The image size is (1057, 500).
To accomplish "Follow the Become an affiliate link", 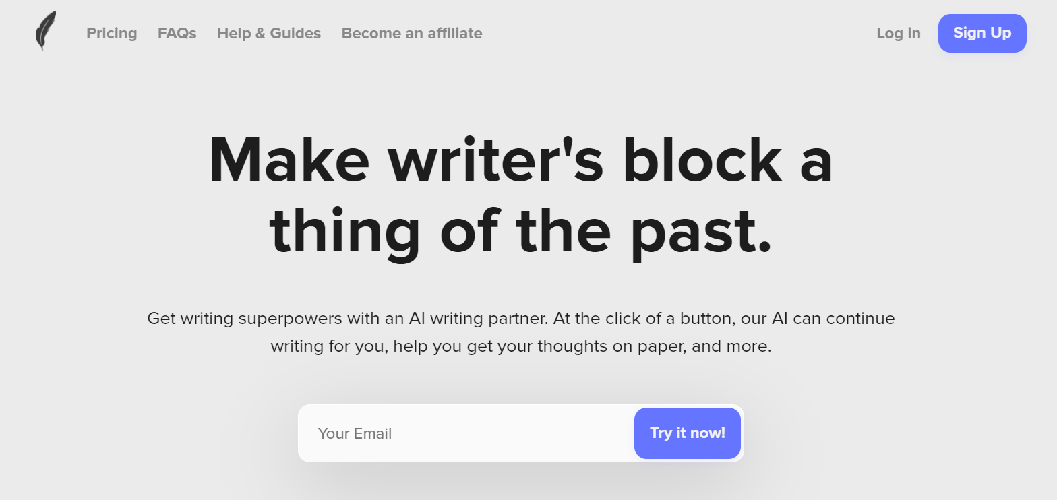I will pyautogui.click(x=412, y=33).
